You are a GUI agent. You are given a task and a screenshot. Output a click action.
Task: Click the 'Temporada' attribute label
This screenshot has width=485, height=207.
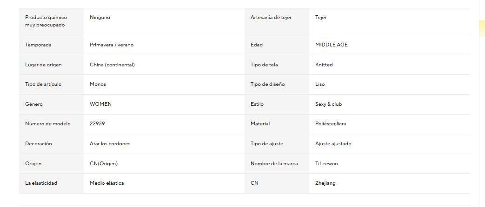pos(38,45)
